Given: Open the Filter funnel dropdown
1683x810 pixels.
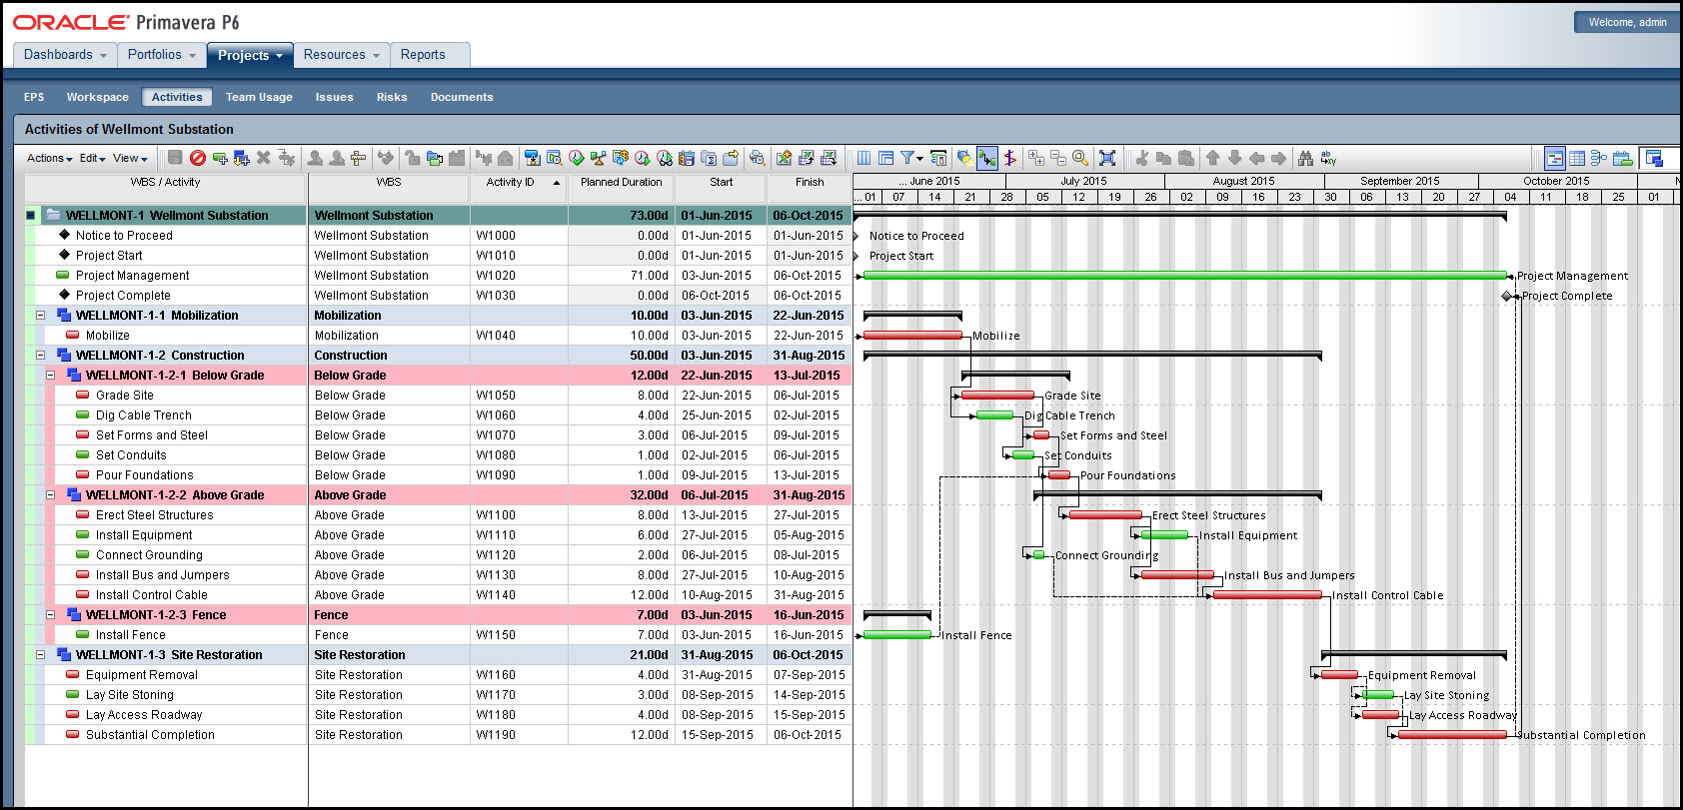Looking at the screenshot, I should [x=911, y=158].
